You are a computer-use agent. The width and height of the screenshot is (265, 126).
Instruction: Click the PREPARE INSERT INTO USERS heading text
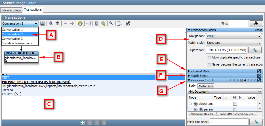tap(36, 82)
